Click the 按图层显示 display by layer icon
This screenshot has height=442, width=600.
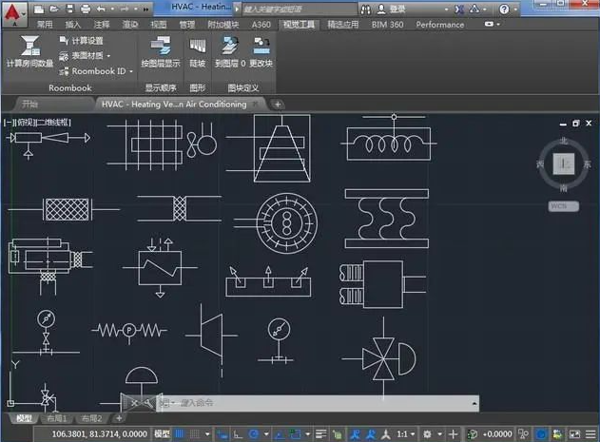pos(160,47)
